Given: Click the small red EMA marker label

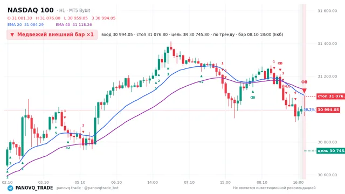Looking at the screenshot, I should [286, 87].
